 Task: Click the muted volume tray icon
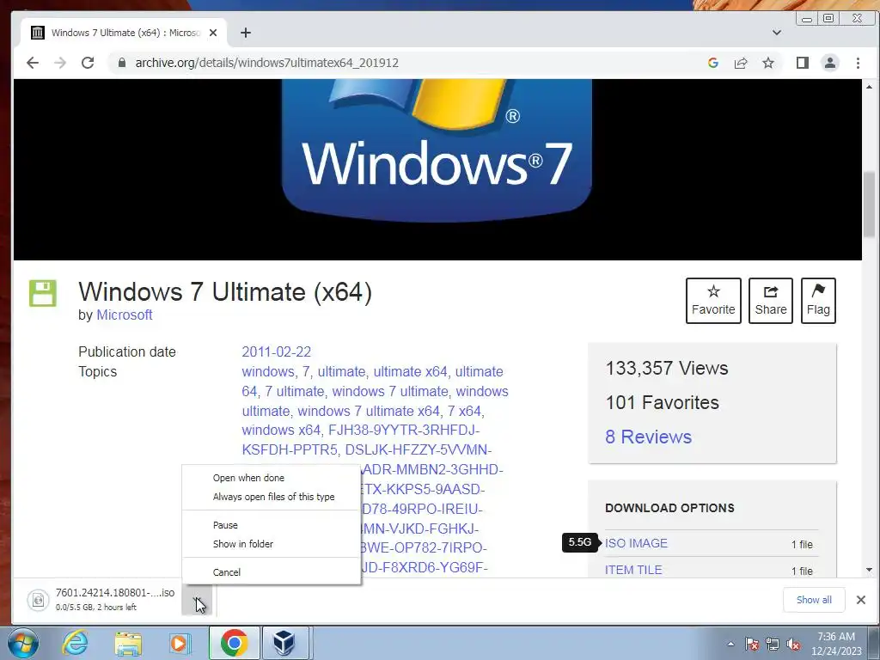click(x=793, y=645)
